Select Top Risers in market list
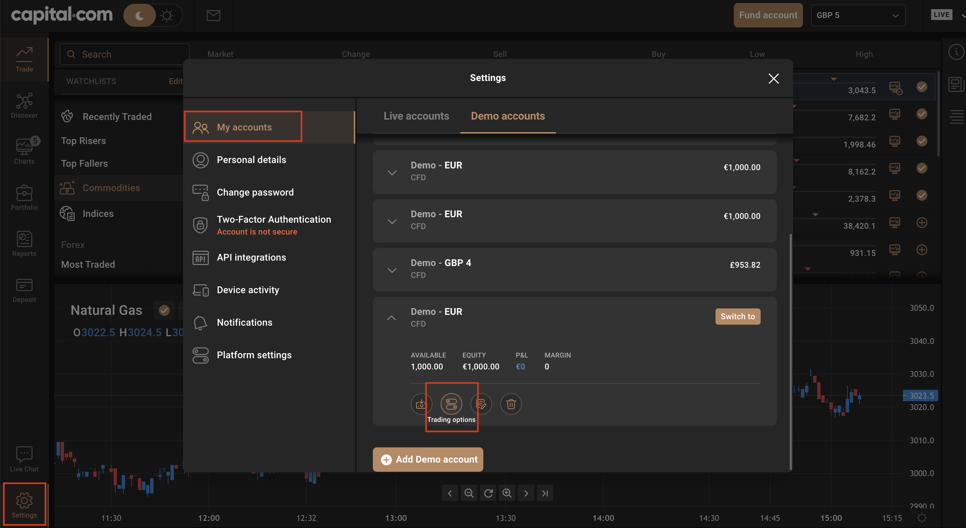The image size is (966, 528). [83, 141]
